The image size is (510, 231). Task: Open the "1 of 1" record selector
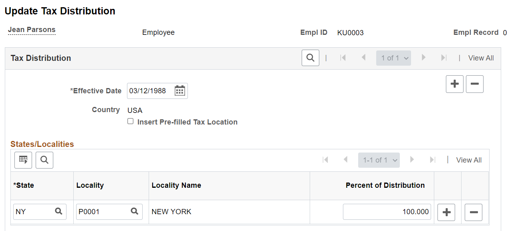coord(393,58)
